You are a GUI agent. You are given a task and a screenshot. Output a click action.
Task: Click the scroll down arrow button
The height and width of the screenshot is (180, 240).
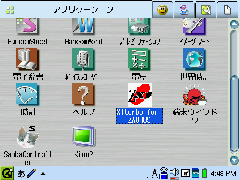point(234,160)
